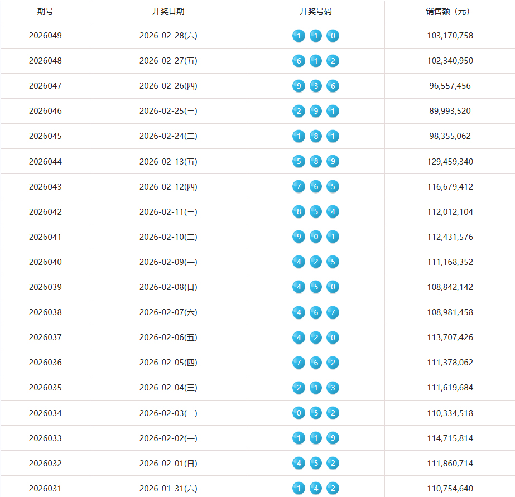515x497 pixels.
Task: Select the number 2 ball in issue 2026046
Action: [299, 112]
